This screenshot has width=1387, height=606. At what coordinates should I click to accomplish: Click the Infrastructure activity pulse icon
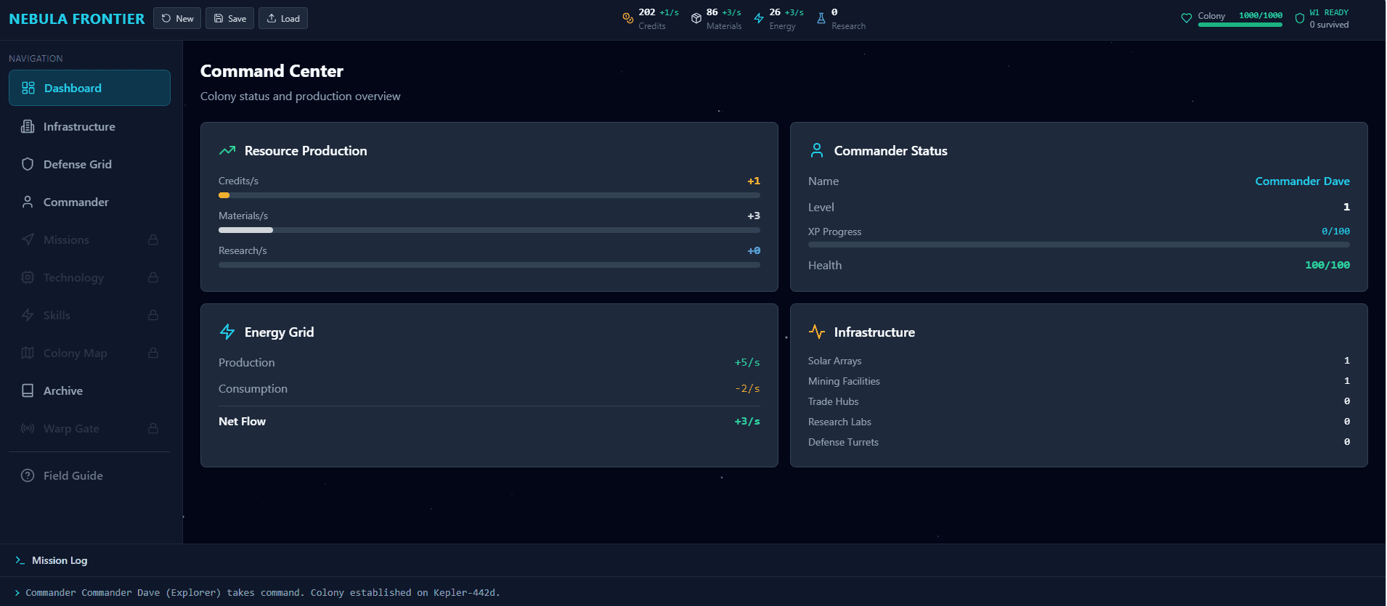pyautogui.click(x=817, y=332)
